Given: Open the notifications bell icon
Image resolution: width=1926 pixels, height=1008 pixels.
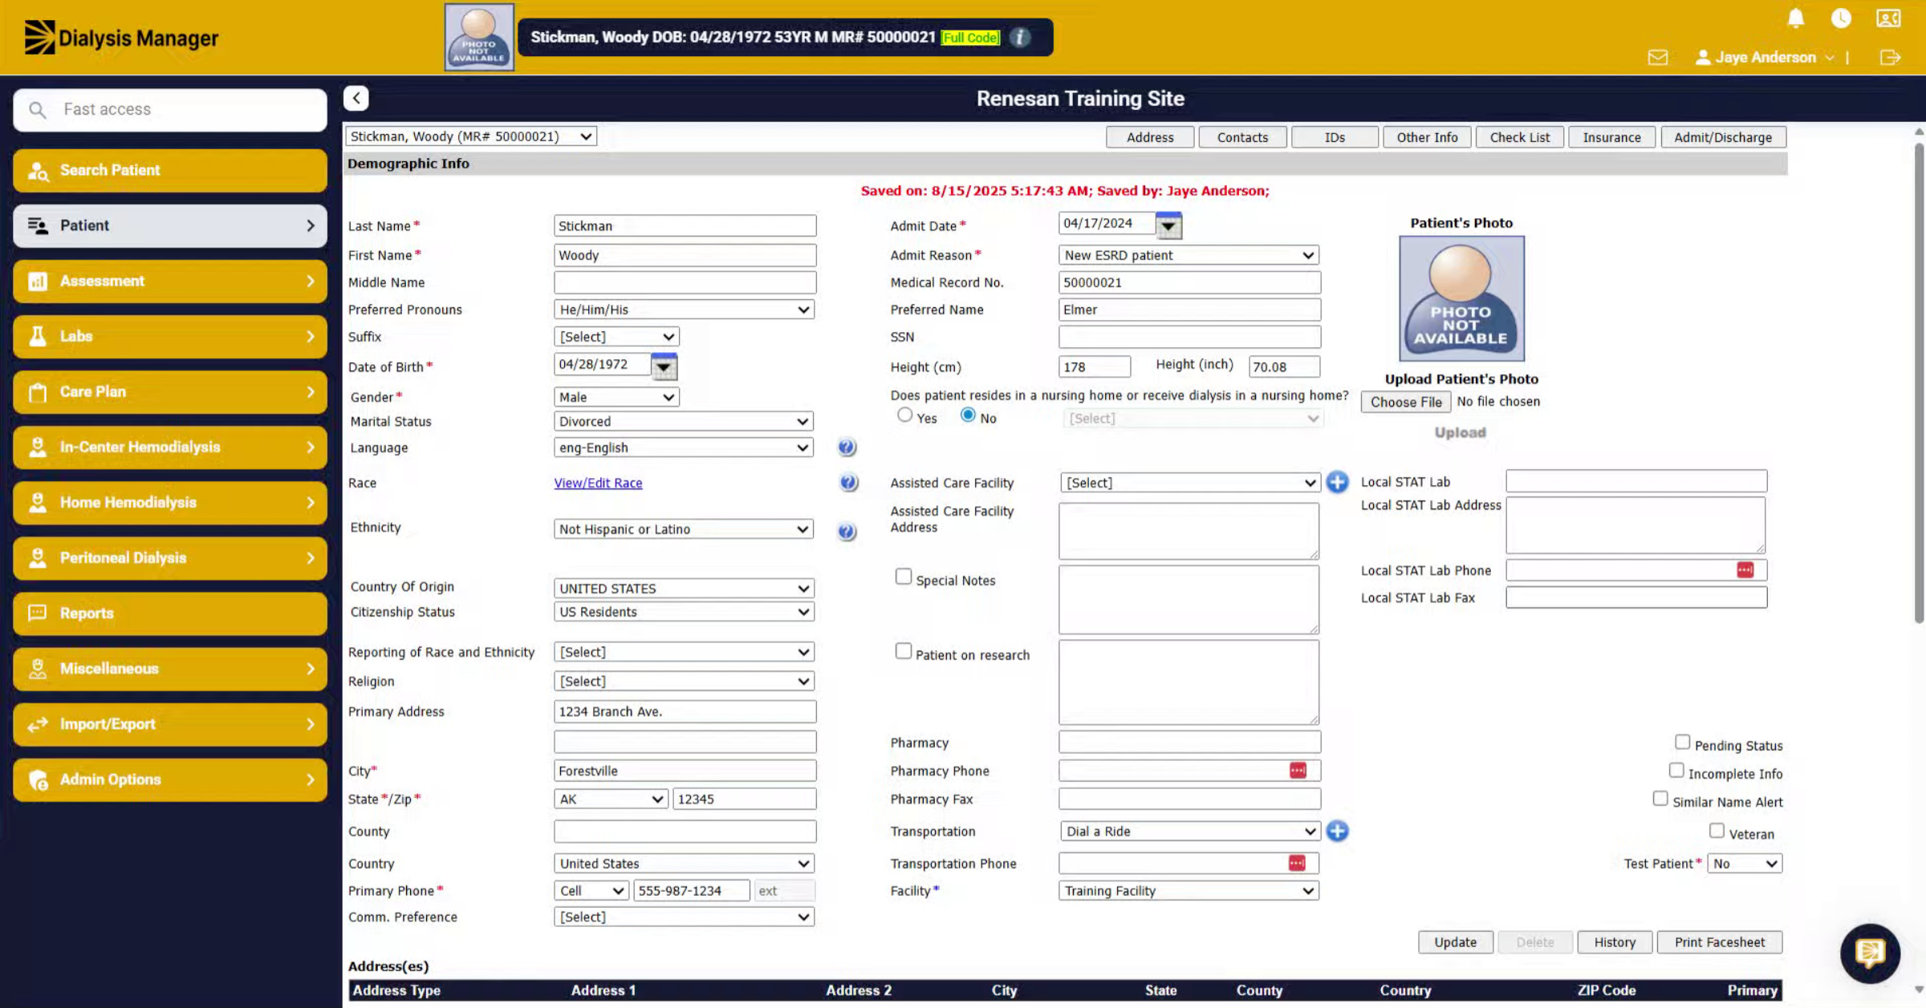Looking at the screenshot, I should point(1796,18).
